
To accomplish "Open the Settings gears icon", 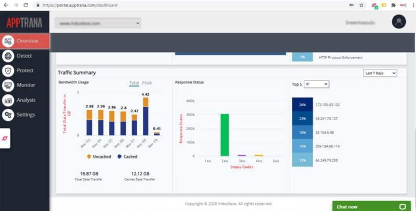I will click(8, 115).
